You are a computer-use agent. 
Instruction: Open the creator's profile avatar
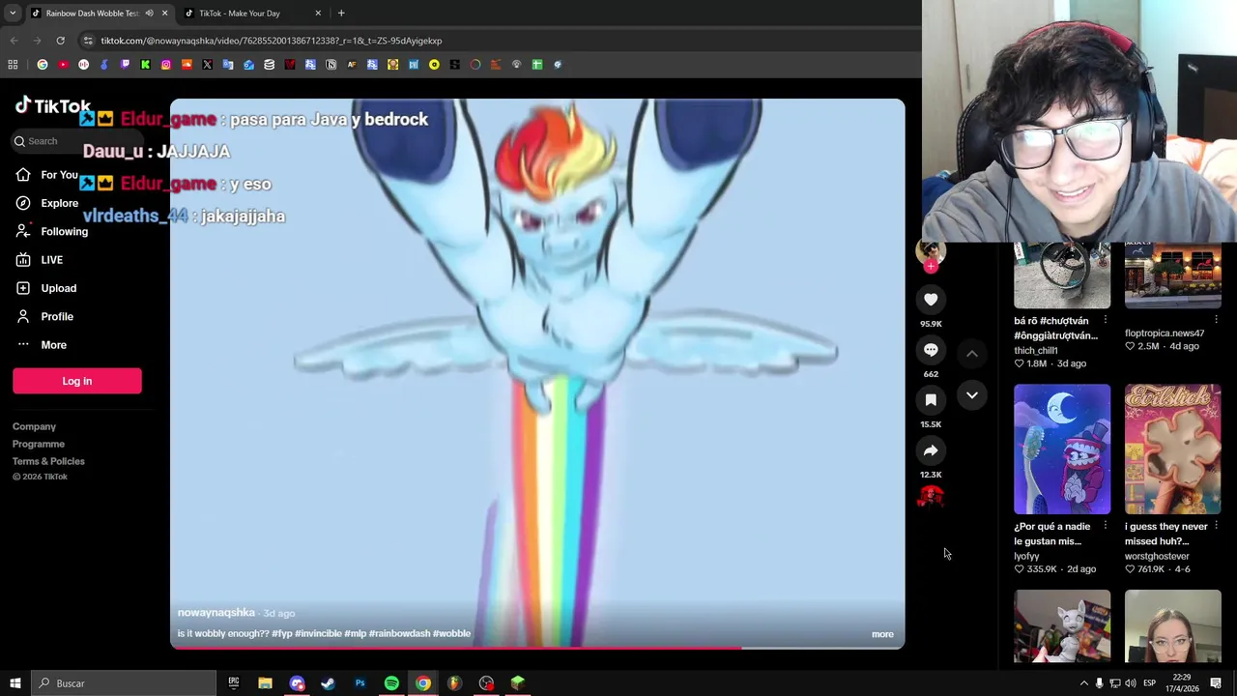(931, 252)
